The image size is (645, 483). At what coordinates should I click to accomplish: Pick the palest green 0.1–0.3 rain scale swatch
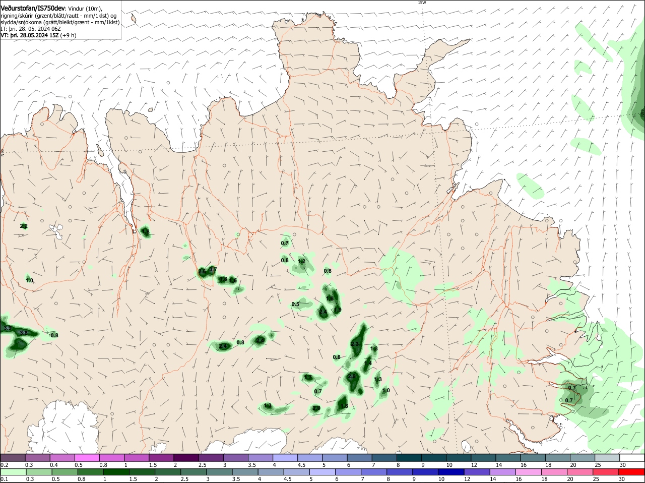coord(13,472)
